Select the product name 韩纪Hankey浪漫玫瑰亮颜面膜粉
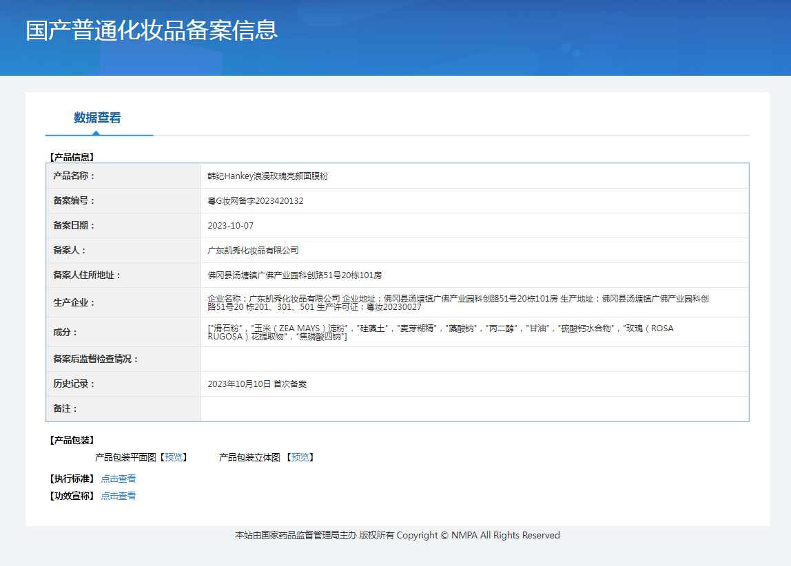This screenshot has width=791, height=566. (267, 176)
